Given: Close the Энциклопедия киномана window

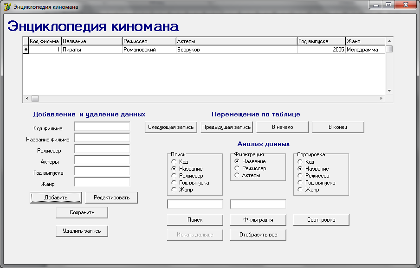Looking at the screenshot, I should click(x=406, y=5).
